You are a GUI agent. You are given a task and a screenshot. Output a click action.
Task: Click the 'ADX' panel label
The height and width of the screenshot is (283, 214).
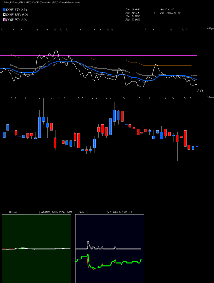point(81,212)
